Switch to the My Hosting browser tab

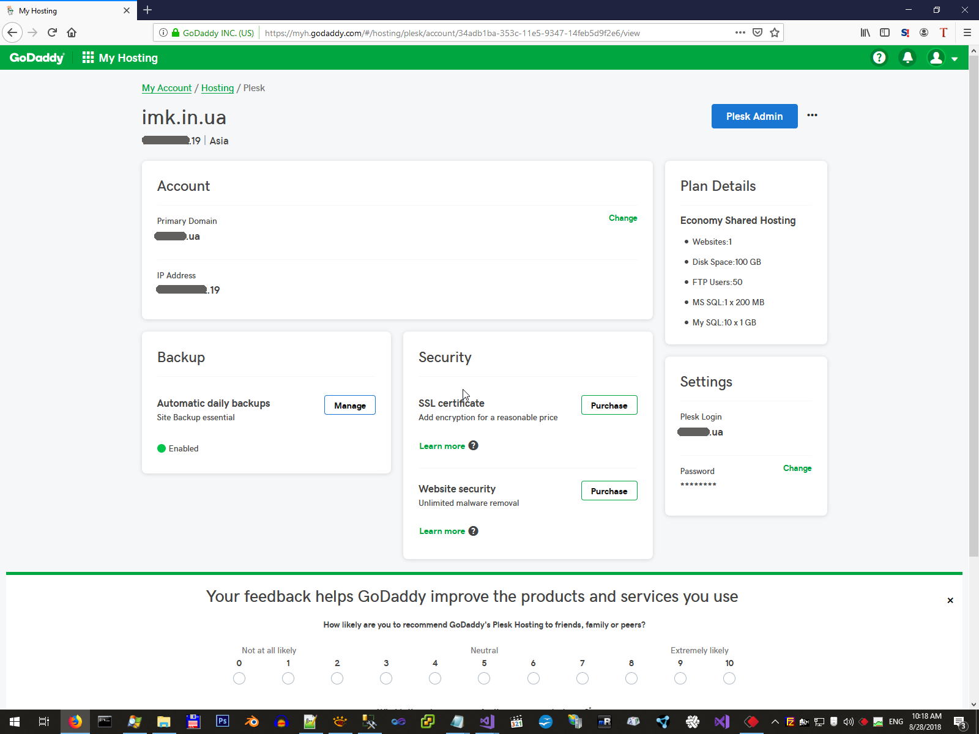tap(67, 10)
